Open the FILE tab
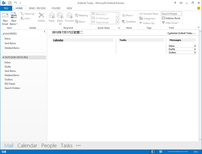Image resolution: width=202 pixels, height=154 pixels. (6, 8)
